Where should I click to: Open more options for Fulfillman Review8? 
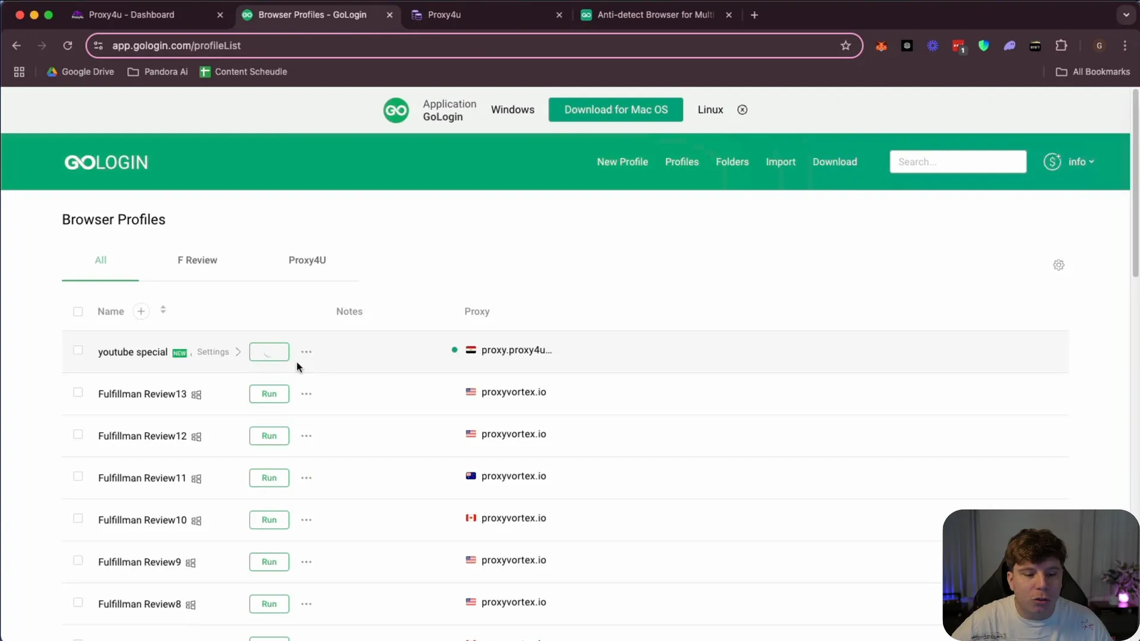[x=306, y=604]
